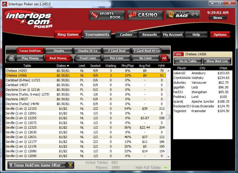This screenshot has width=238, height=173.
Task: Filter by Fixed Limit
Action: (88, 58)
